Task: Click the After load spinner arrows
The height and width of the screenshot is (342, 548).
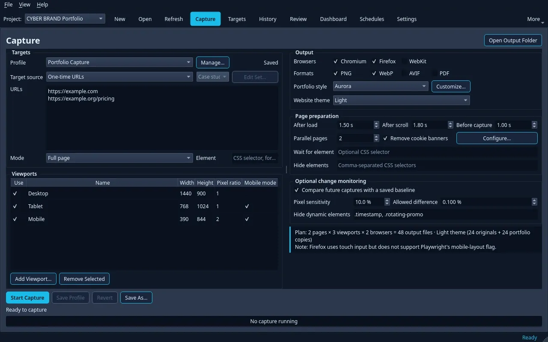Action: (x=376, y=125)
